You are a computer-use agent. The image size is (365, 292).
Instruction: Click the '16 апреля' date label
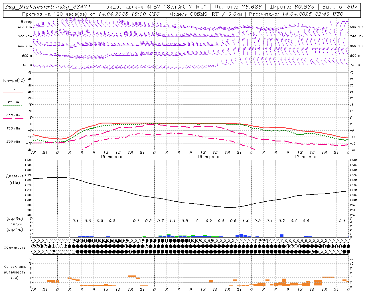tap(208, 157)
